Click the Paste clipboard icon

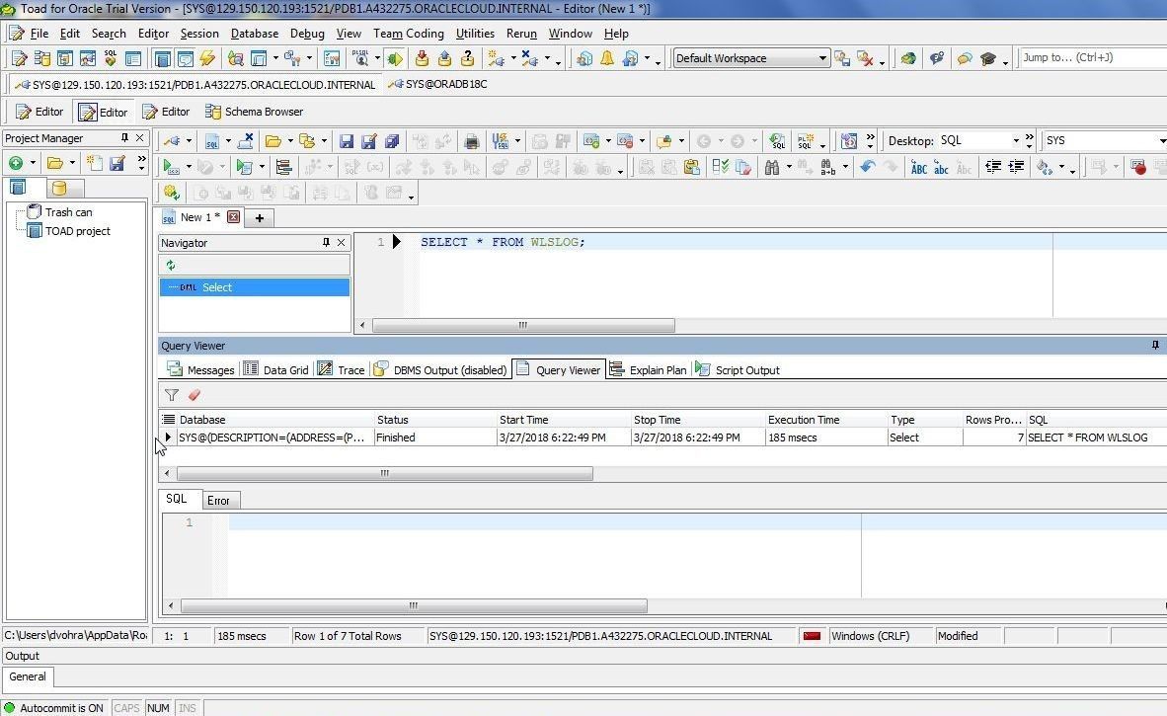(x=691, y=167)
